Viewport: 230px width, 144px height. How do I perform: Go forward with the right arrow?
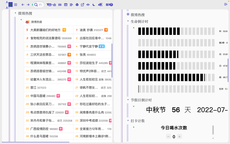(x=28, y=5)
